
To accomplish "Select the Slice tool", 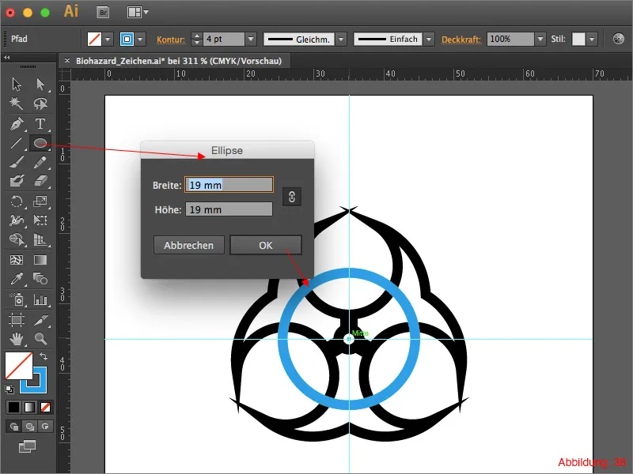I will pos(40,320).
